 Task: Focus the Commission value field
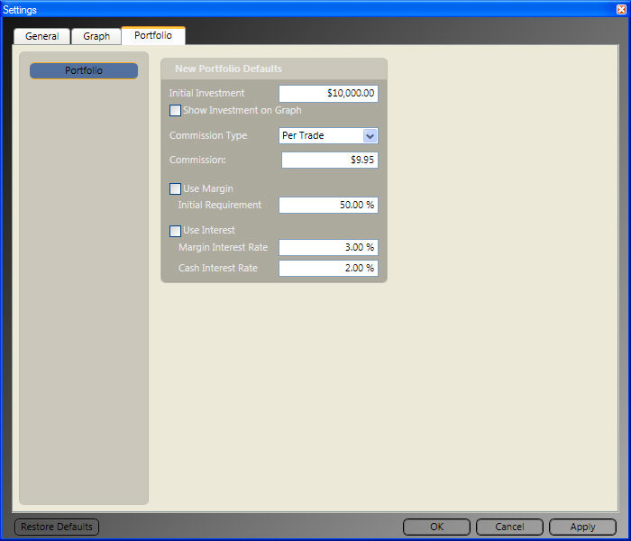pos(329,160)
